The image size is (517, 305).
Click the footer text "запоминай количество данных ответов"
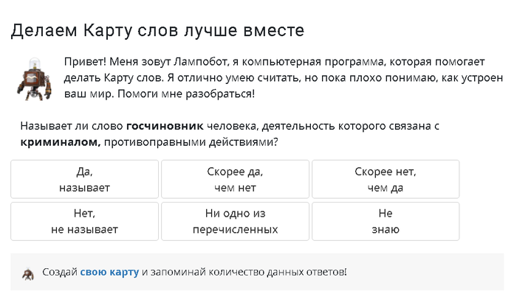(247, 272)
